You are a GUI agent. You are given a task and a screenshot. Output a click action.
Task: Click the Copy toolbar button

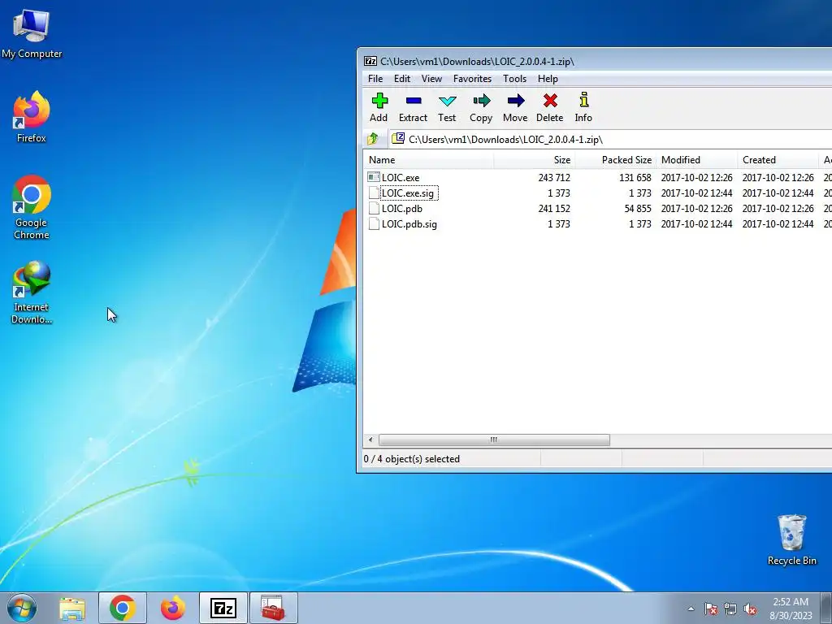(x=481, y=108)
